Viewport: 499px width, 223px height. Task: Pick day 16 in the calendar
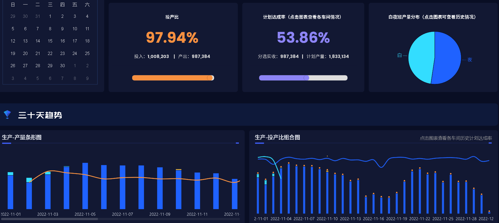[63, 41]
